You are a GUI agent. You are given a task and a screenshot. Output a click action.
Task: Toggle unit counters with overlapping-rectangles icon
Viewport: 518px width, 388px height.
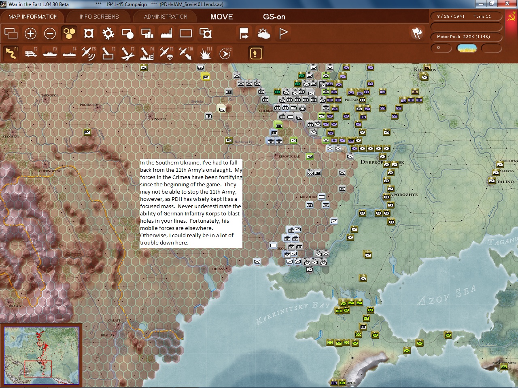(11, 33)
